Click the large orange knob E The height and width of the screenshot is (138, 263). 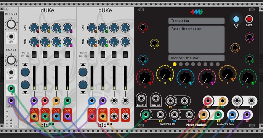[228, 74]
